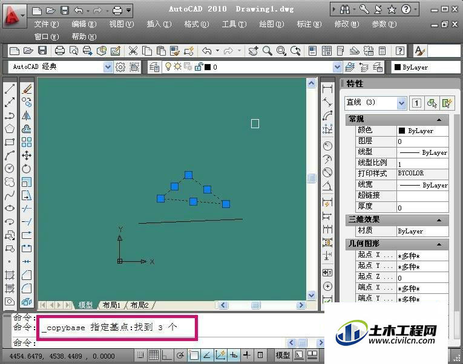
Task: Toggle PICKADD button in Properties panel
Action: pyautogui.click(x=416, y=103)
